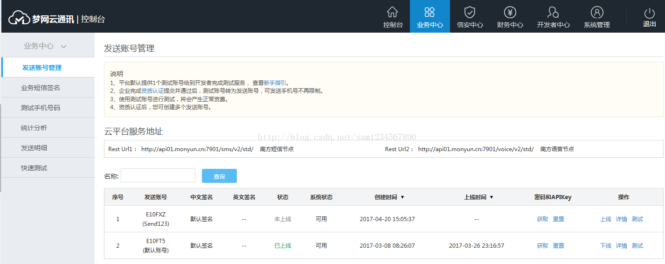Click the 2017-03-26 23:16:57 online time

[x=477, y=246]
